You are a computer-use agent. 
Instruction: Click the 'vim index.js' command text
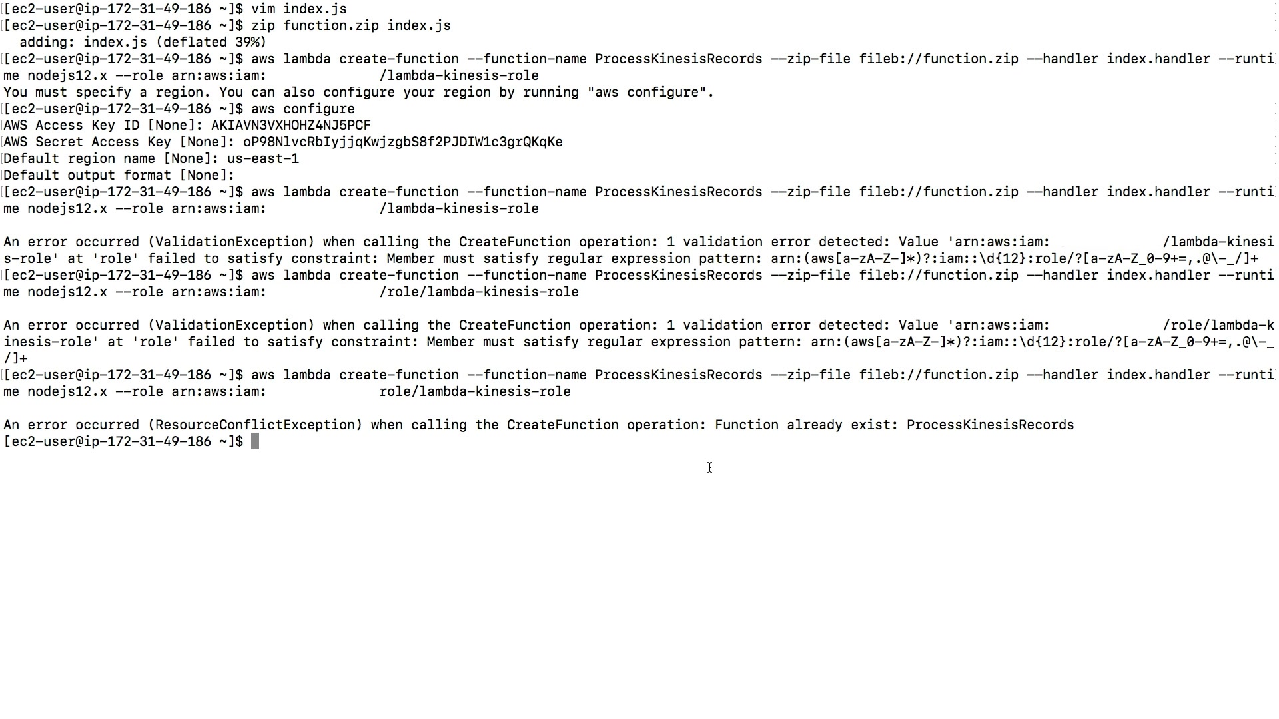coord(299,9)
